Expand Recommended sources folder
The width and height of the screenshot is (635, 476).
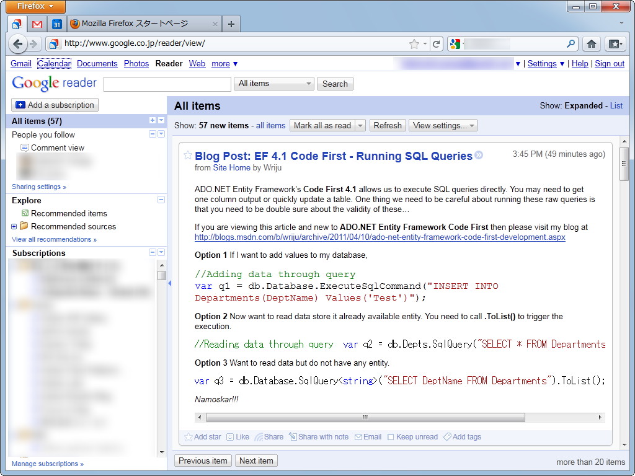pos(14,226)
